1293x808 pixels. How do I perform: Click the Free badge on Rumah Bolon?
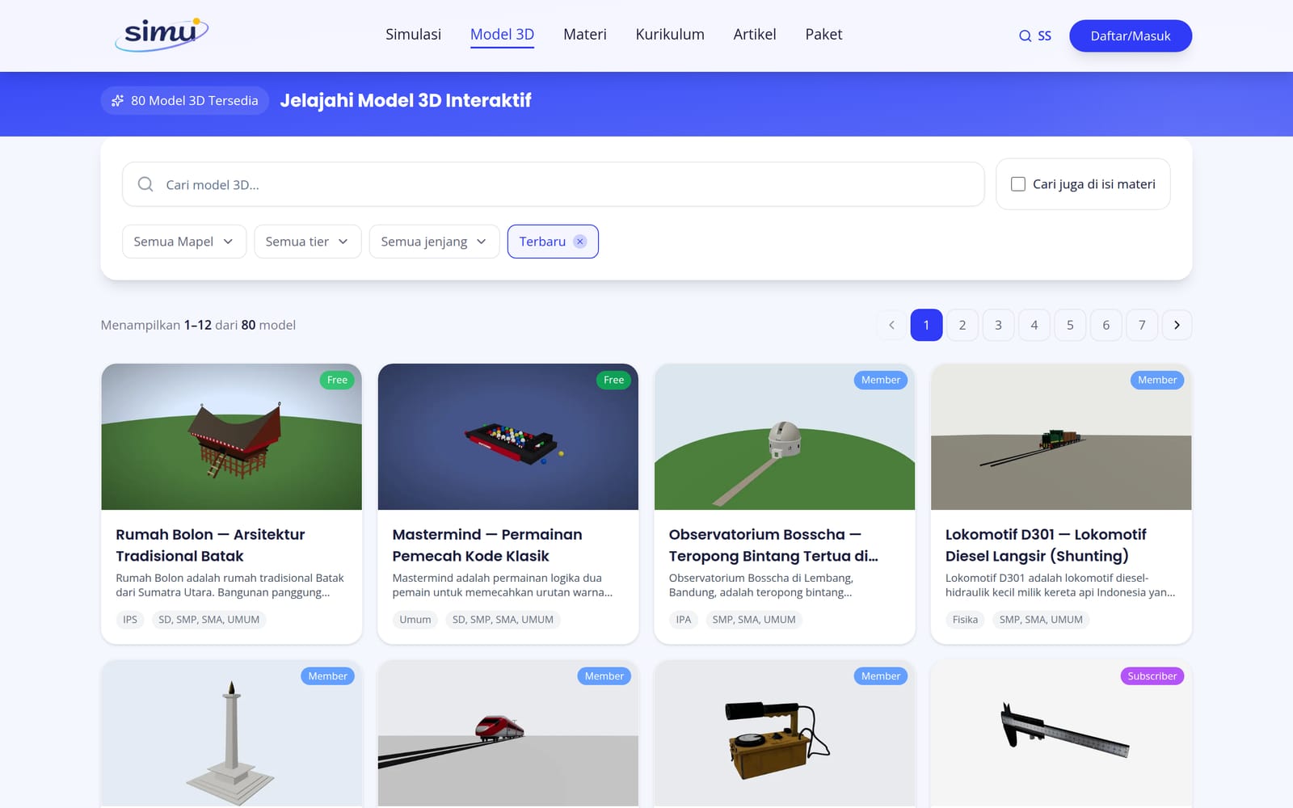337,380
